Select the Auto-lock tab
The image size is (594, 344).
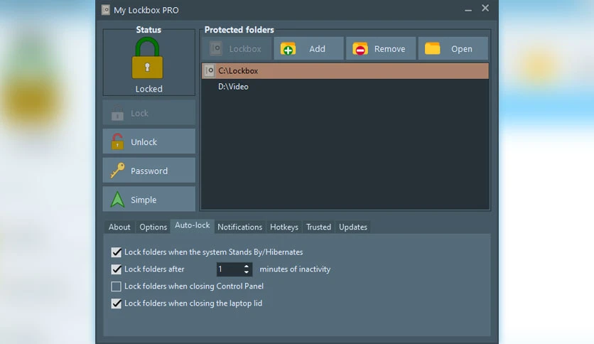pyautogui.click(x=192, y=226)
